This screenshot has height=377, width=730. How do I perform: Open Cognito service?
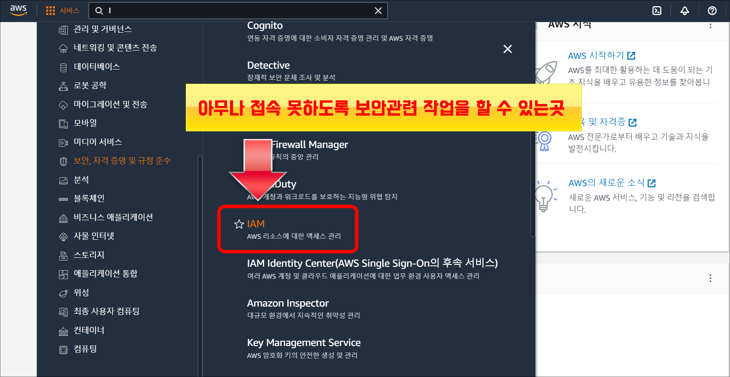pos(265,26)
